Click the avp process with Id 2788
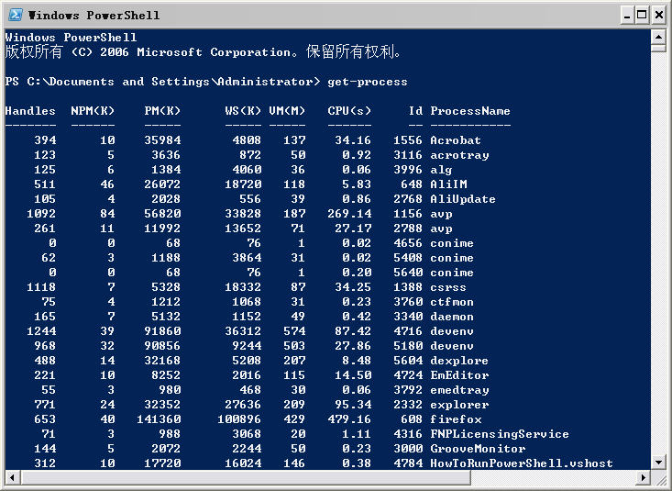This screenshot has width=672, height=491. (441, 229)
